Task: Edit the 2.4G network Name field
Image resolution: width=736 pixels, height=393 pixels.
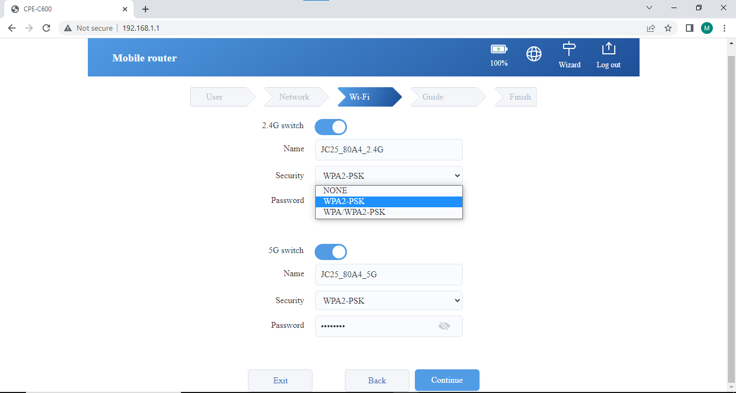Action: click(x=388, y=150)
